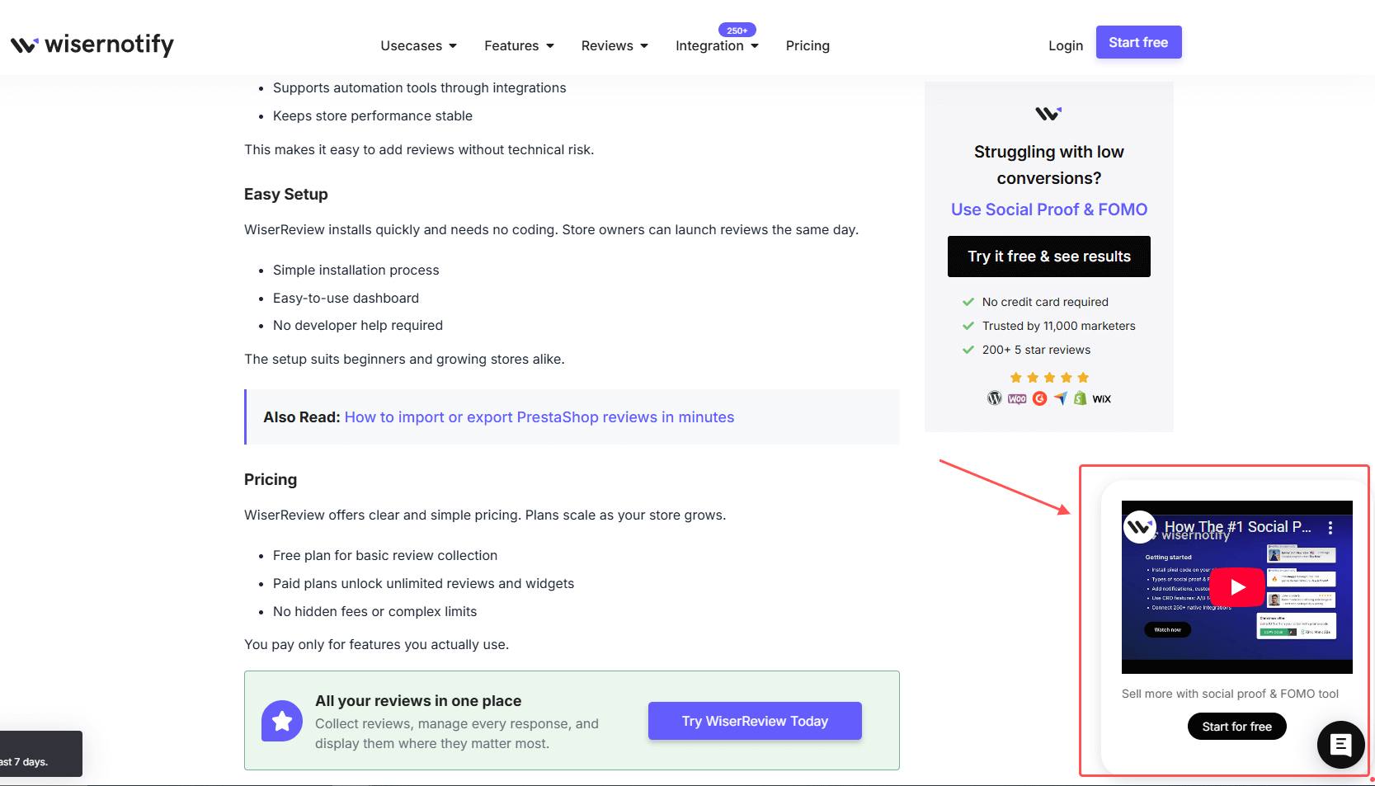The height and width of the screenshot is (786, 1375).
Task: Click the WordPress icon under the star rating
Action: tap(994, 398)
